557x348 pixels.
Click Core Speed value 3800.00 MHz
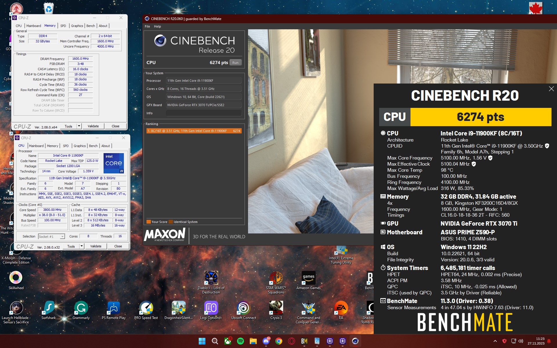[x=52, y=210]
